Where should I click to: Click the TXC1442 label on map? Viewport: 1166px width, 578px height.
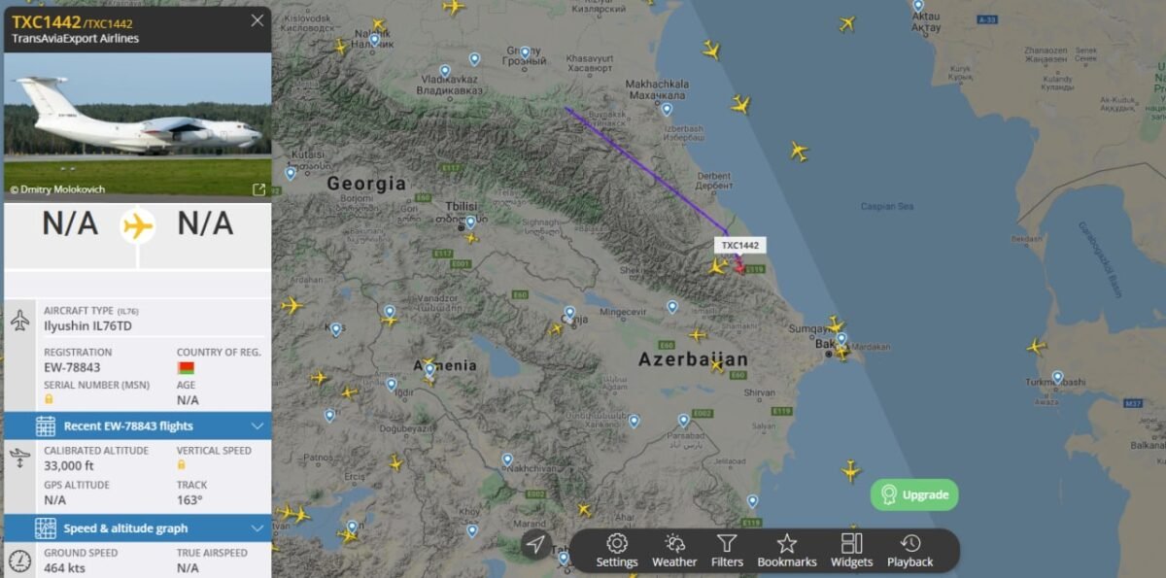pos(740,246)
